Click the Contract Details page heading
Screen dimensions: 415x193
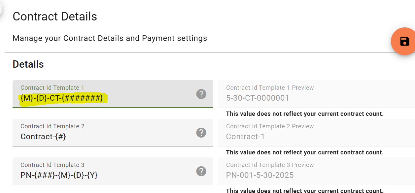pos(55,16)
